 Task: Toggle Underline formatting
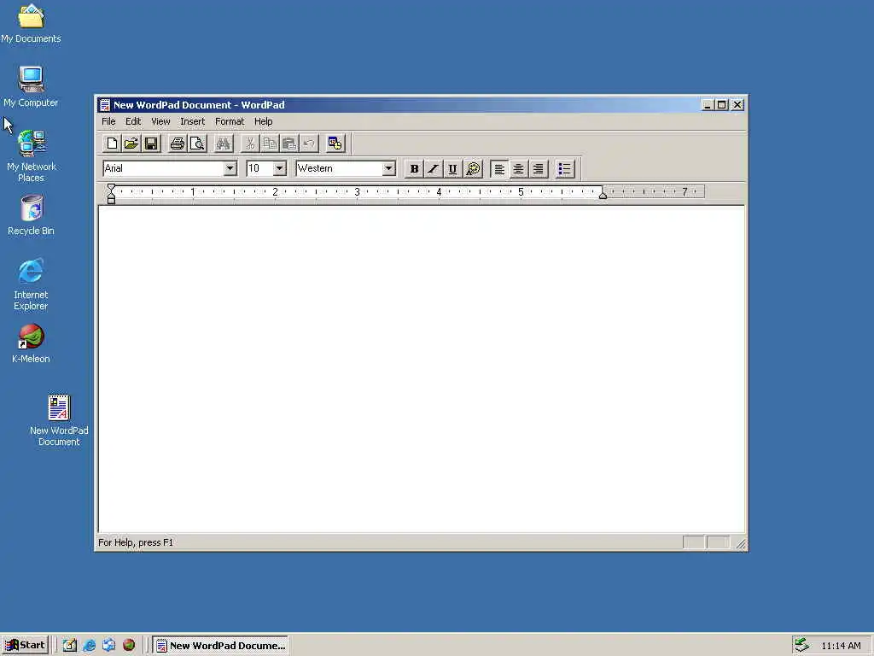(452, 169)
